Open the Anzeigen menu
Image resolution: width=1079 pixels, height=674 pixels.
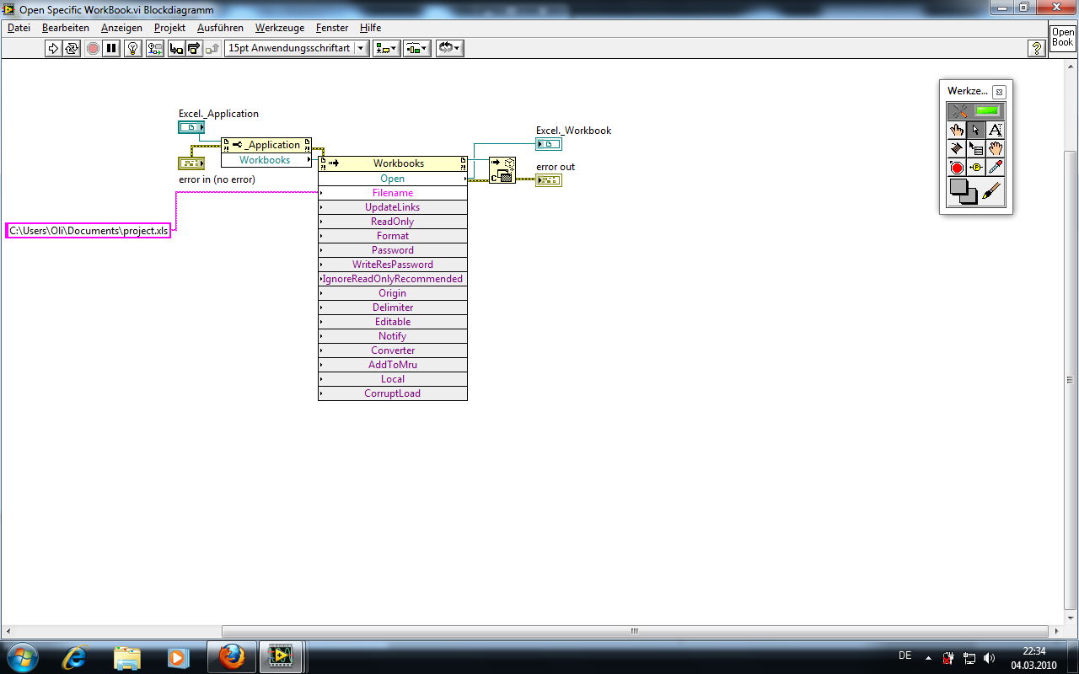pyautogui.click(x=121, y=28)
